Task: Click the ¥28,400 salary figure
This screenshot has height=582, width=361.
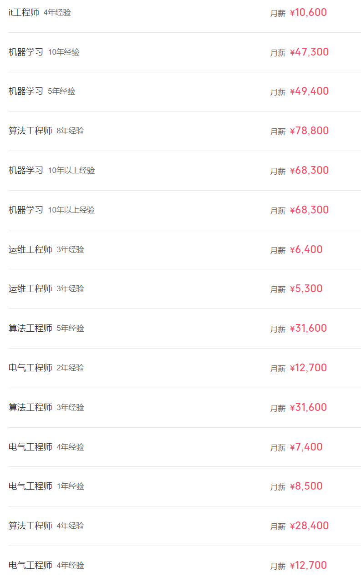Action: coord(309,526)
